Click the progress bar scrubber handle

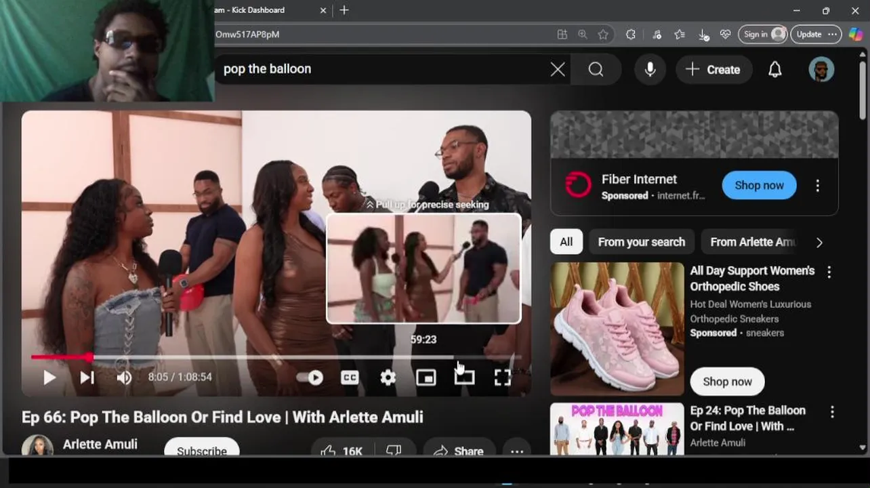click(x=89, y=357)
